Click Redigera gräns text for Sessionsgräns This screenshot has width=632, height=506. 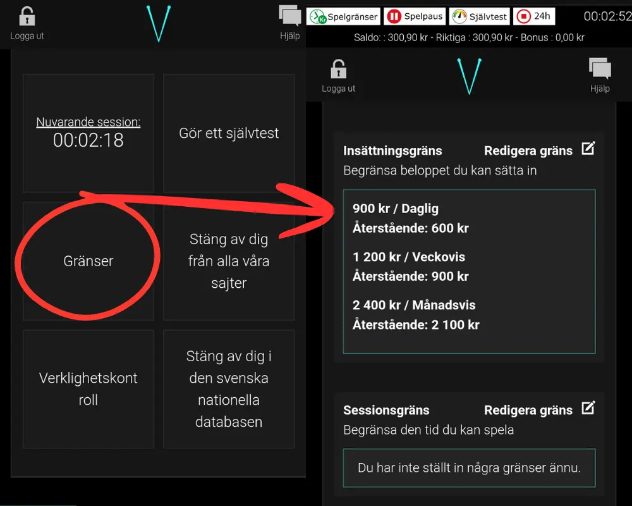528,410
